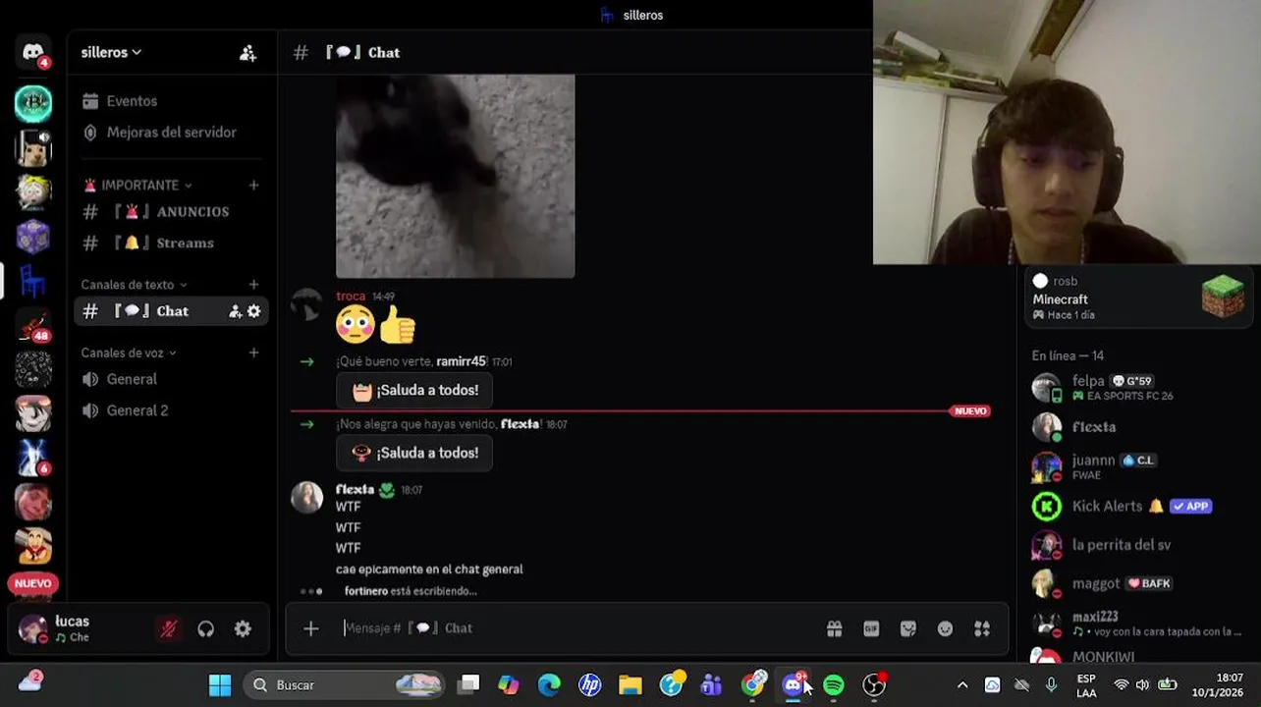
Task: Open Microsoft Edge from the taskbar
Action: point(549,685)
